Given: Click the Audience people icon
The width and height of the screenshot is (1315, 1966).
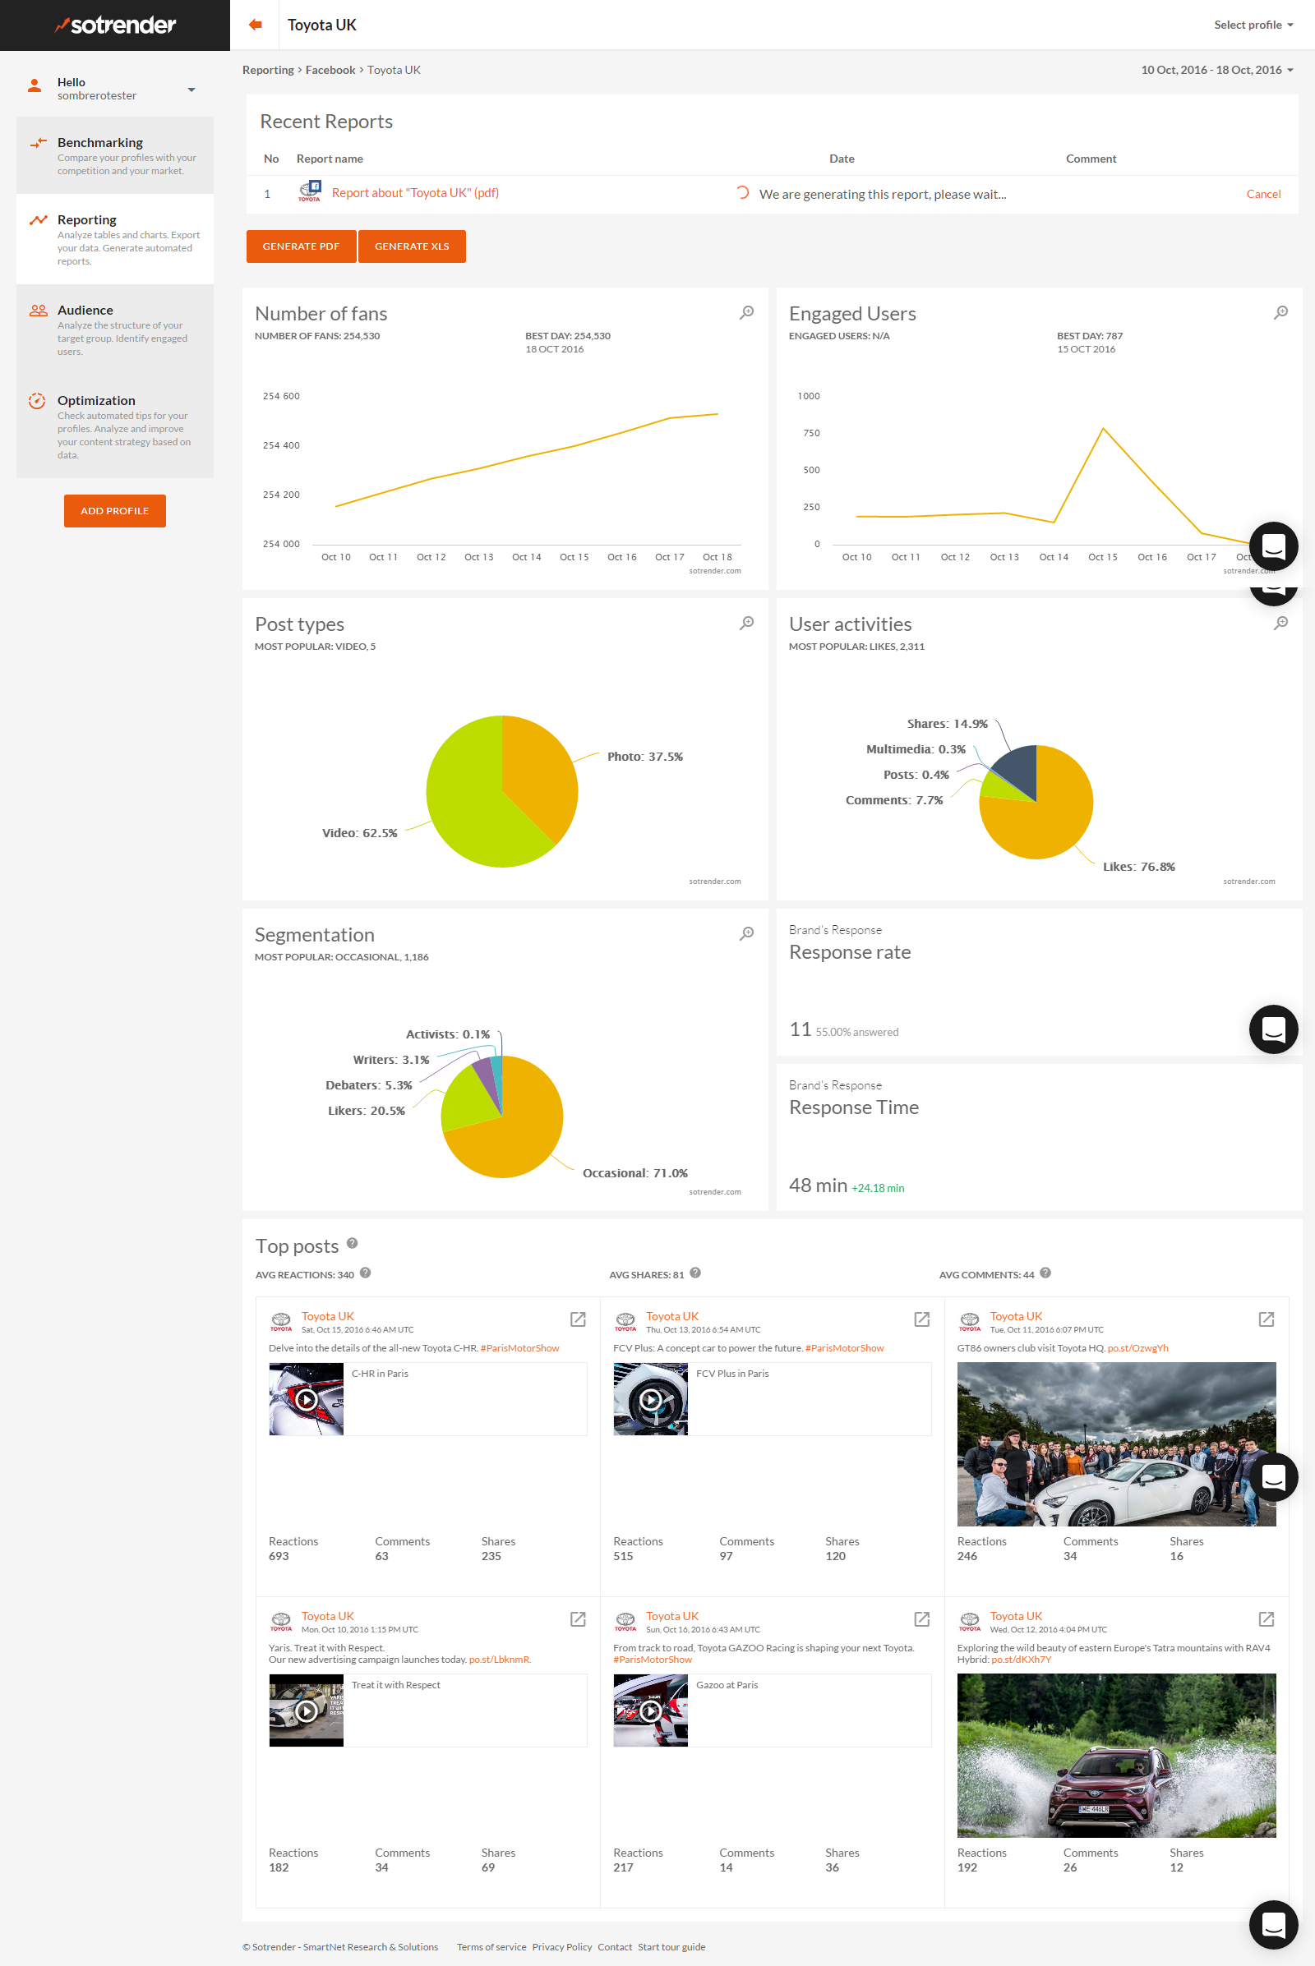Looking at the screenshot, I should [38, 311].
